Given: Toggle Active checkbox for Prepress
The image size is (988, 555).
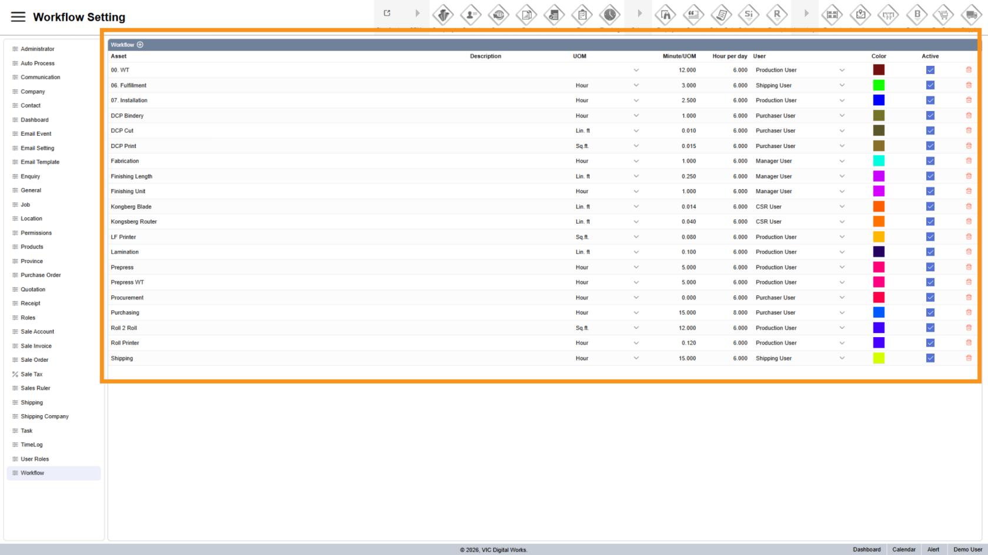Looking at the screenshot, I should click(930, 267).
